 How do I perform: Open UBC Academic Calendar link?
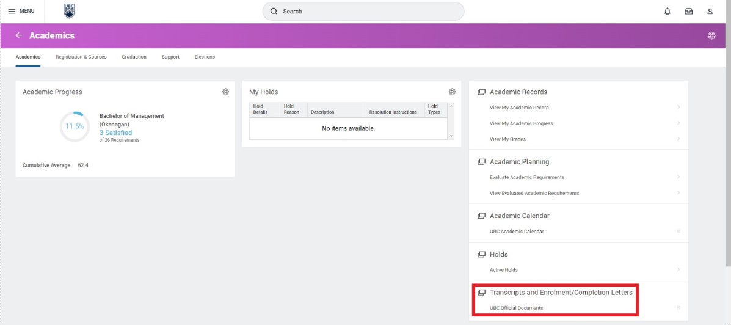click(517, 232)
